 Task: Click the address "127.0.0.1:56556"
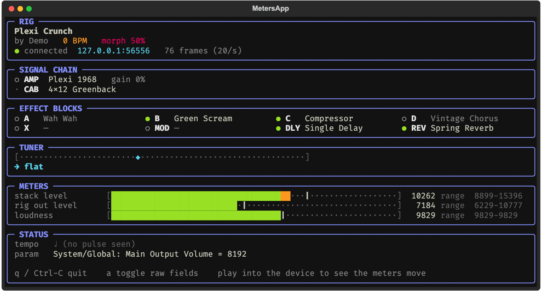point(114,51)
